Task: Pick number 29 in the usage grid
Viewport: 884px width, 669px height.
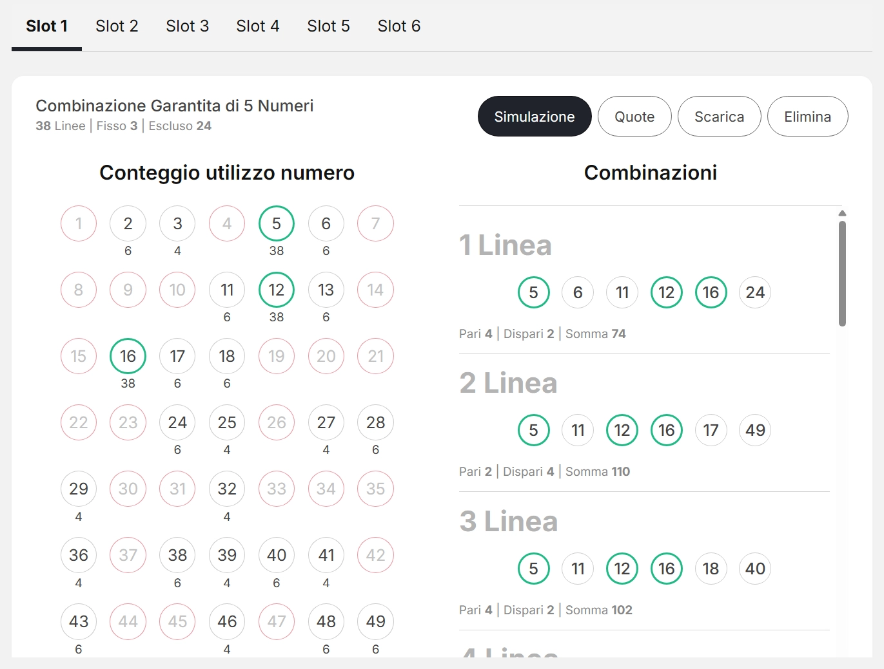Action: pyautogui.click(x=79, y=489)
